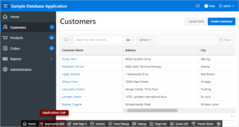Open View Debug in developer toolbar

click(x=118, y=124)
